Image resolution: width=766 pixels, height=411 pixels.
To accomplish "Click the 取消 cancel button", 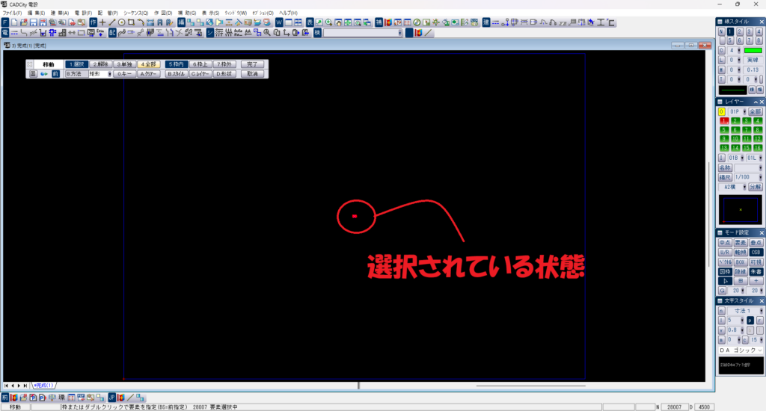I will (x=253, y=74).
